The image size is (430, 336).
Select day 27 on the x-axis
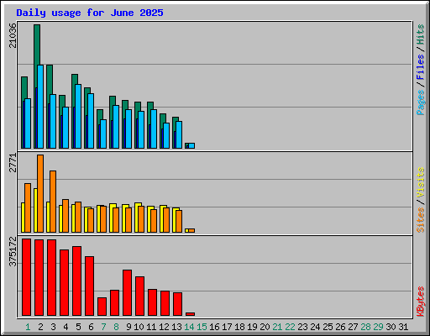[x=353, y=327]
